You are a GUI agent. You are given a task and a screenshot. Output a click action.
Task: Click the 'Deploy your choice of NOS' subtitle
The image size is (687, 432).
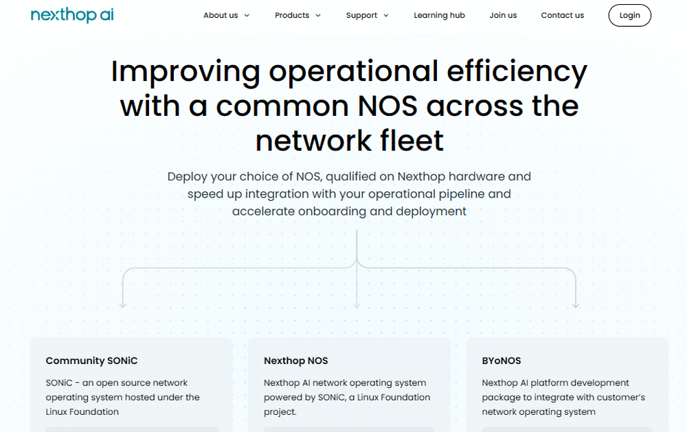click(x=349, y=193)
